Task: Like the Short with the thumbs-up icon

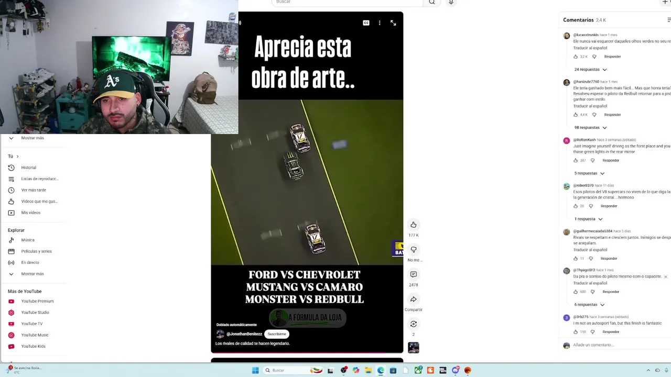Action: coord(414,225)
